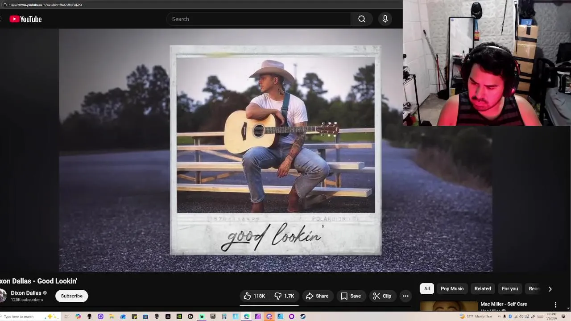
Task: Open the Opera browser taskbar icon
Action: tap(291, 317)
